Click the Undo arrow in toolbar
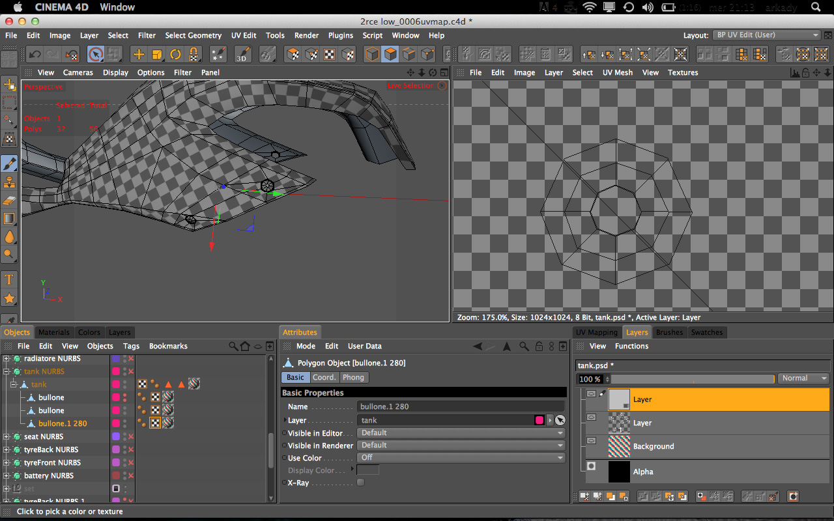834x521 pixels. [35, 55]
